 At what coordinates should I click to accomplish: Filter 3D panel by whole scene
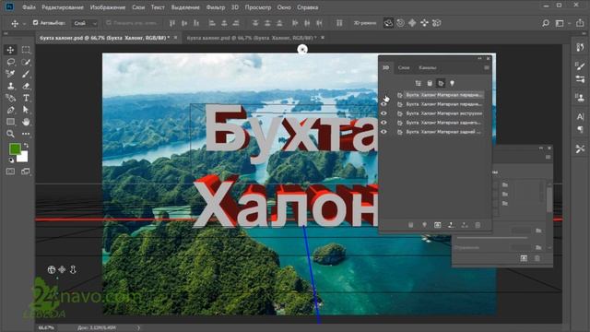coord(418,83)
